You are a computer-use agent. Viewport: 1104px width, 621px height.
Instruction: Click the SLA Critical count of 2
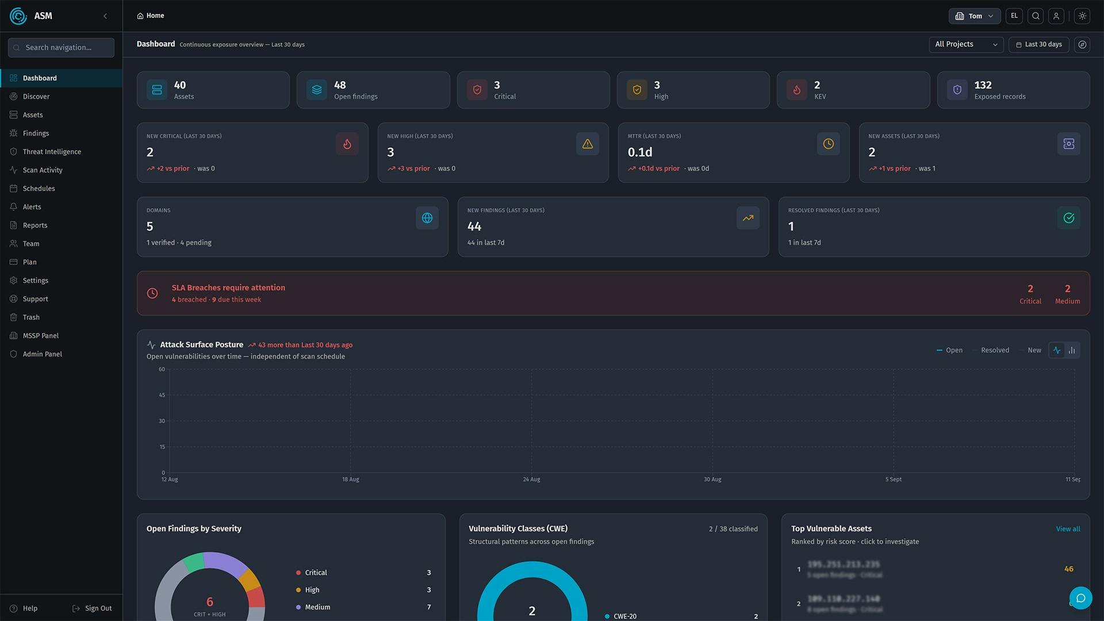click(x=1030, y=289)
